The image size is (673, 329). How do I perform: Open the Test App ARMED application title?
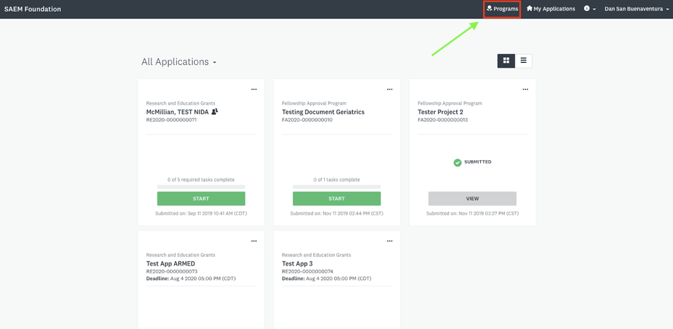(171, 263)
